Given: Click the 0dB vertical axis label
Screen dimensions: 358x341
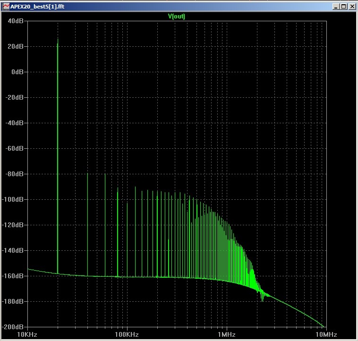Looking at the screenshot, I should 17,72.
